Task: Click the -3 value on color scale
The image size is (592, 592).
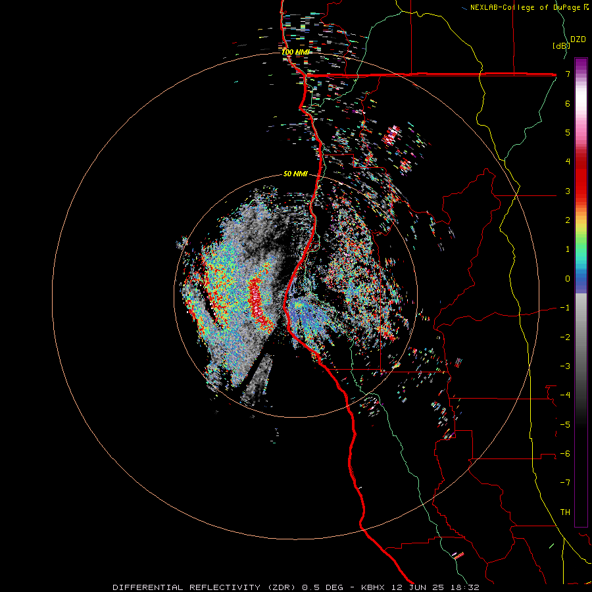Action: pos(565,366)
